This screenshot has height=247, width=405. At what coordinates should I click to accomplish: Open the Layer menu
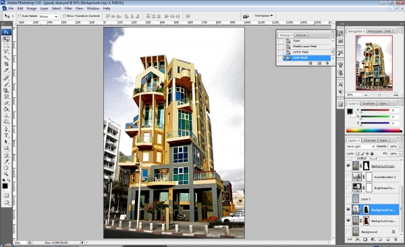[44, 9]
